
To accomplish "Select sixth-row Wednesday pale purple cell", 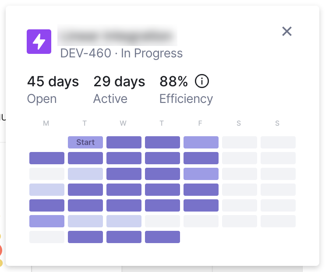I will click(x=124, y=221).
